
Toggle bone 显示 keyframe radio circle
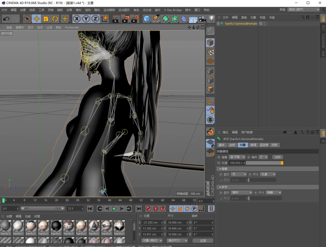pyautogui.click(x=221, y=174)
